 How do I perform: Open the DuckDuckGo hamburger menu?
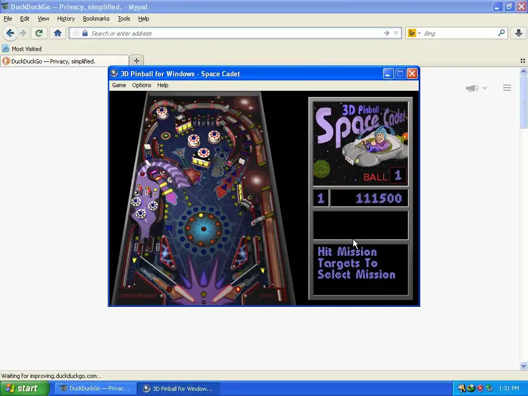pyautogui.click(x=507, y=88)
